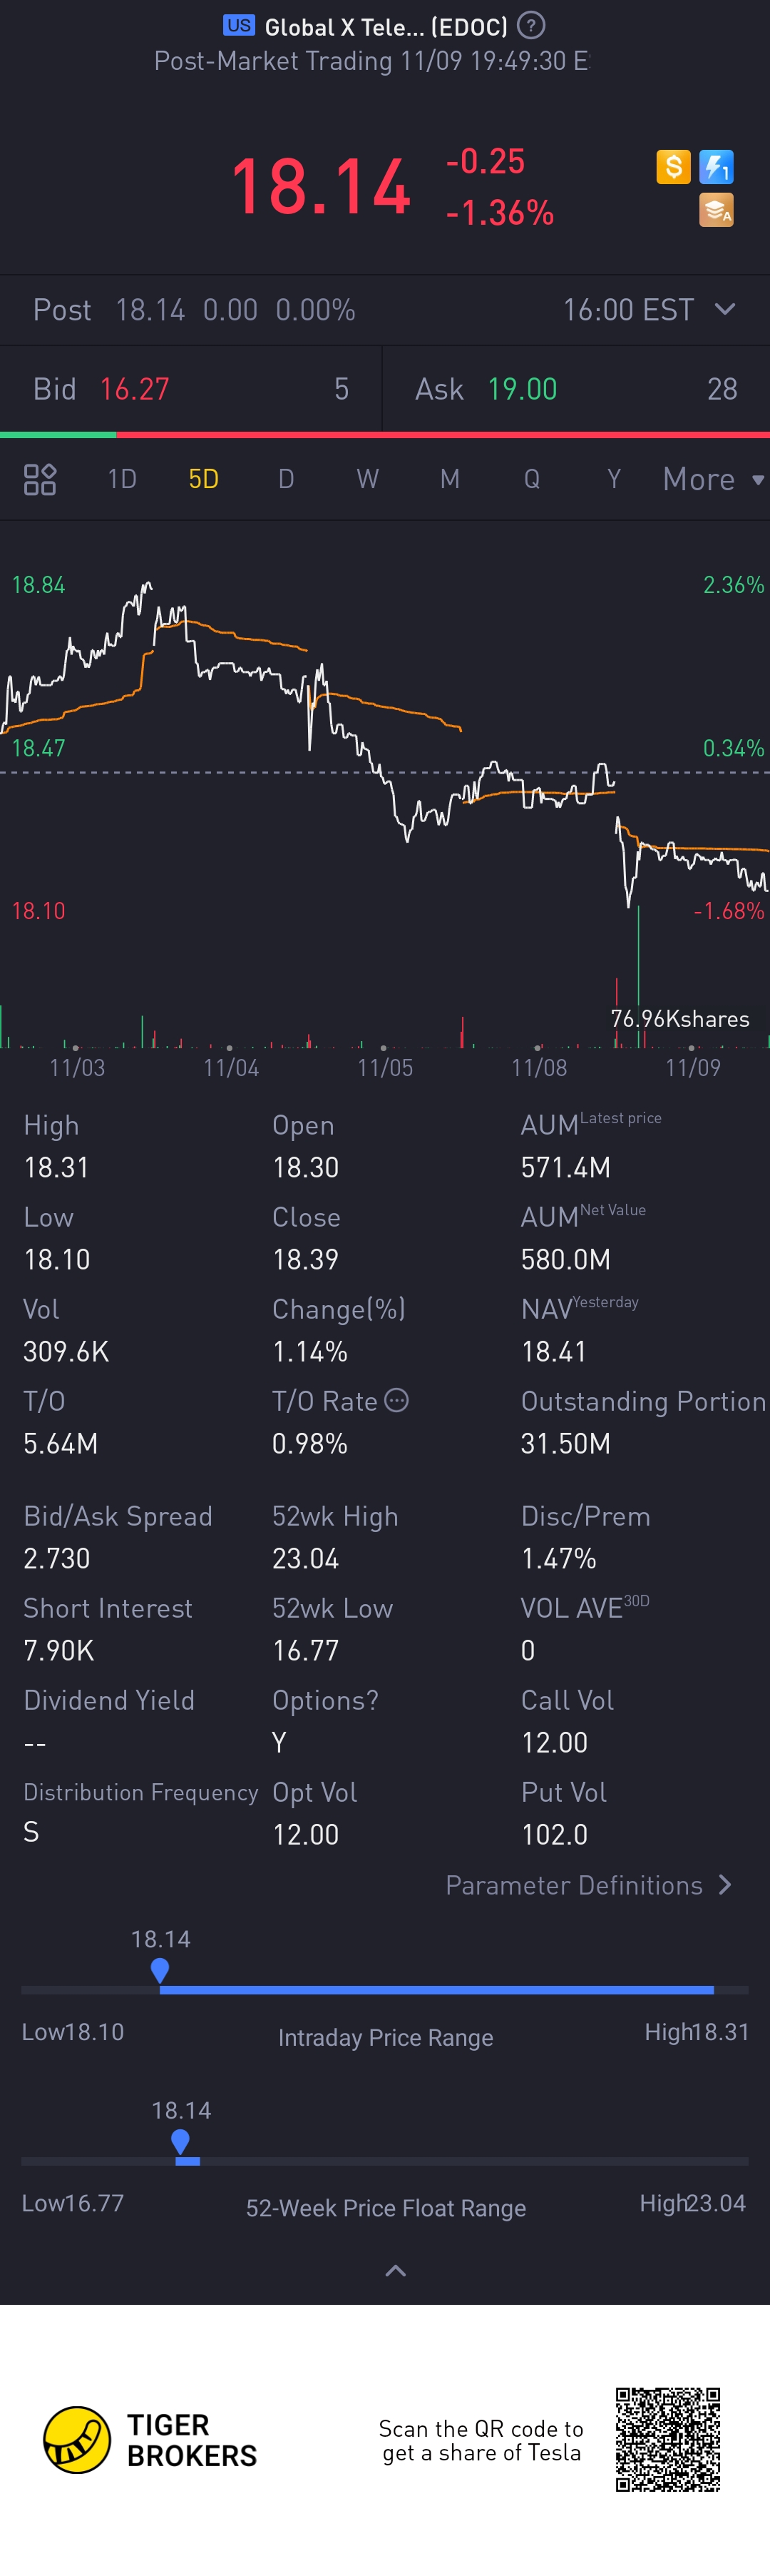The image size is (770, 2576).
Task: Tap the tan stacked layers badge icon
Action: (x=716, y=211)
